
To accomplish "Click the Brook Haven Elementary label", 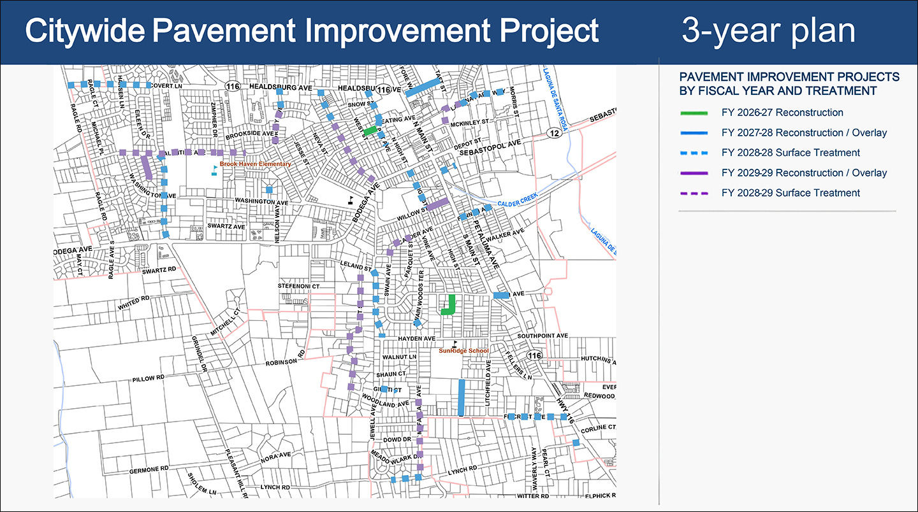I will (x=256, y=164).
